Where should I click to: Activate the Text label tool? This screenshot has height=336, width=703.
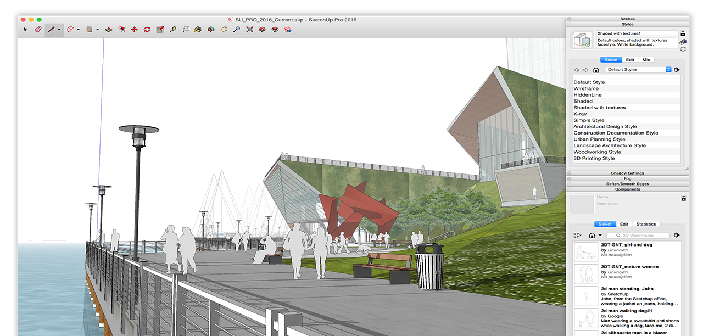click(x=186, y=30)
